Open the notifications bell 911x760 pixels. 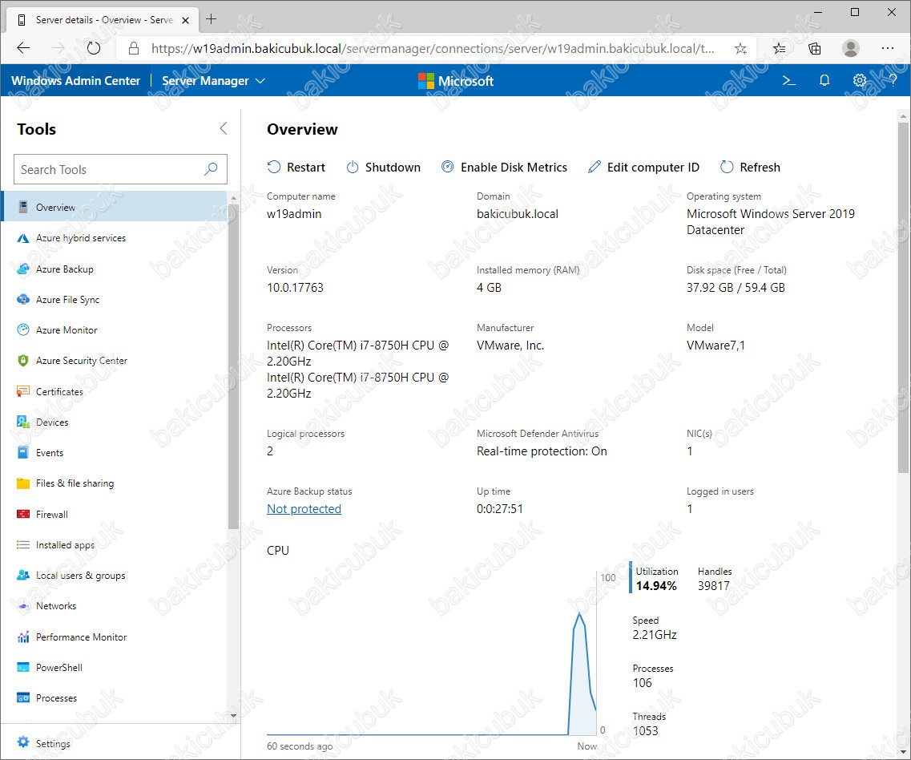(824, 81)
